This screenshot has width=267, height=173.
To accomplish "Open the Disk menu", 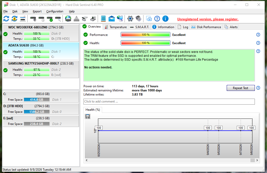I will pos(15,11).
